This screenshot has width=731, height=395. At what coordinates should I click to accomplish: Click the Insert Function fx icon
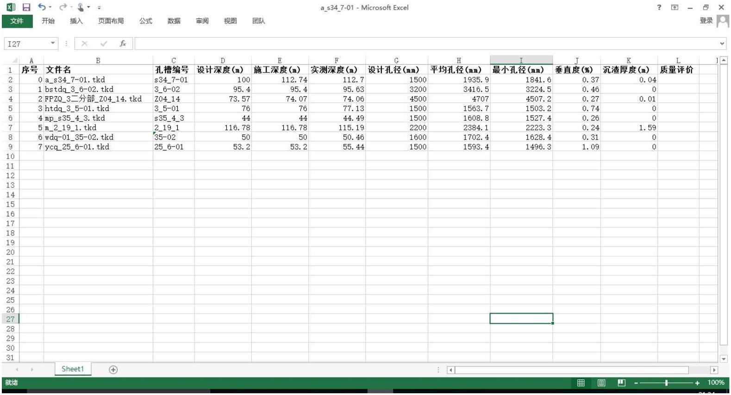coord(123,43)
